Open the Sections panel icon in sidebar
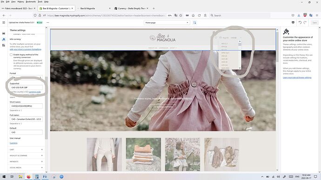The image size is (321, 180). (x=4, y=33)
